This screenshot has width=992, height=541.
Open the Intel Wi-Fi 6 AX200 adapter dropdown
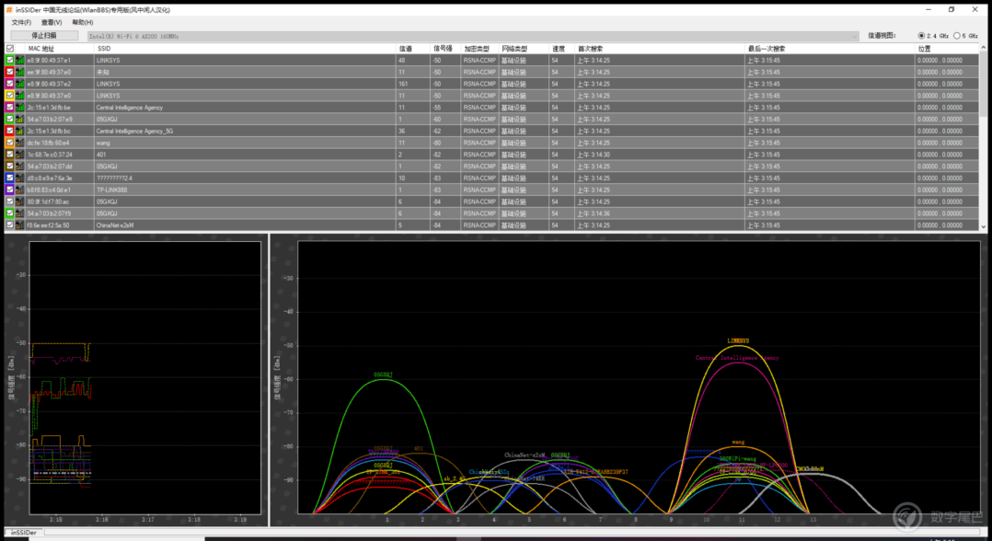pyautogui.click(x=473, y=36)
